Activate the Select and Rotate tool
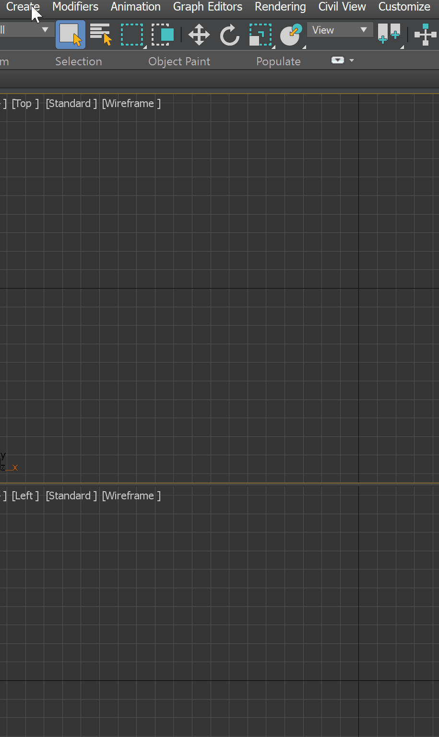This screenshot has height=737, width=439. [229, 34]
